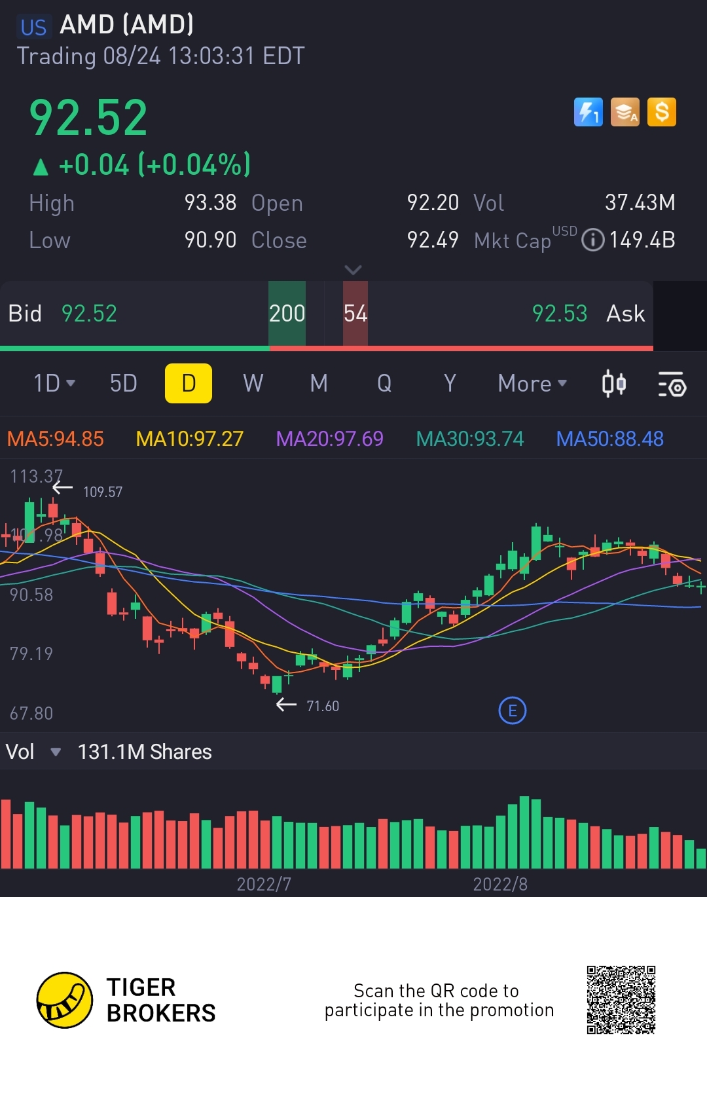Image resolution: width=707 pixels, height=1104 pixels.
Task: Tap the MA10:97.27 indicator label
Action: point(189,439)
